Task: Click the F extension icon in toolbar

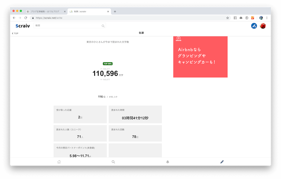Action: click(235, 18)
